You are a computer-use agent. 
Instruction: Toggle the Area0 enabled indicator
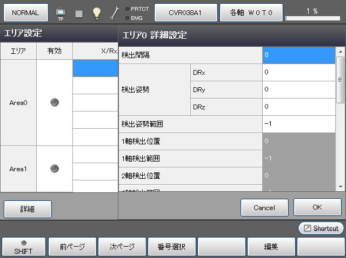[x=54, y=102]
